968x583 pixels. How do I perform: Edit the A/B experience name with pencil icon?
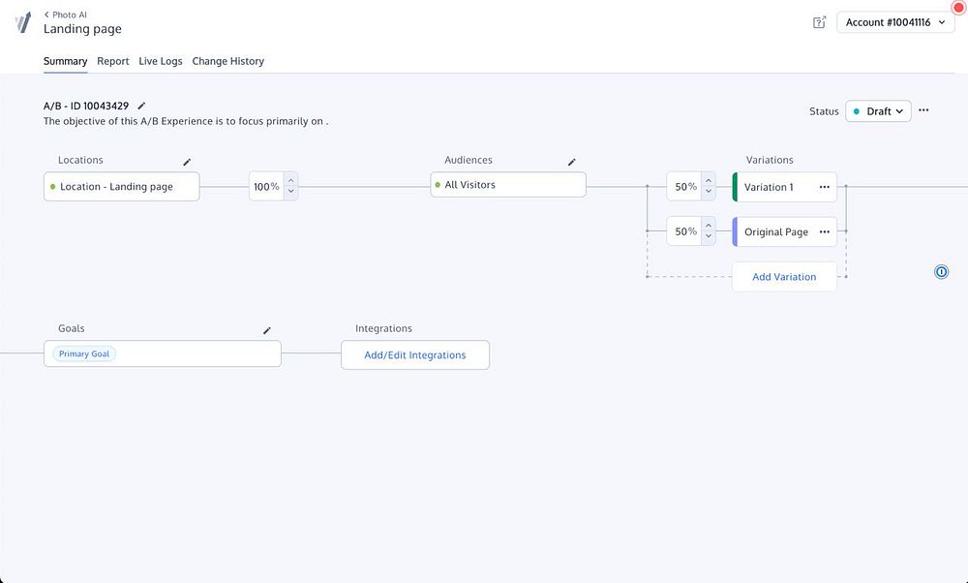(141, 106)
